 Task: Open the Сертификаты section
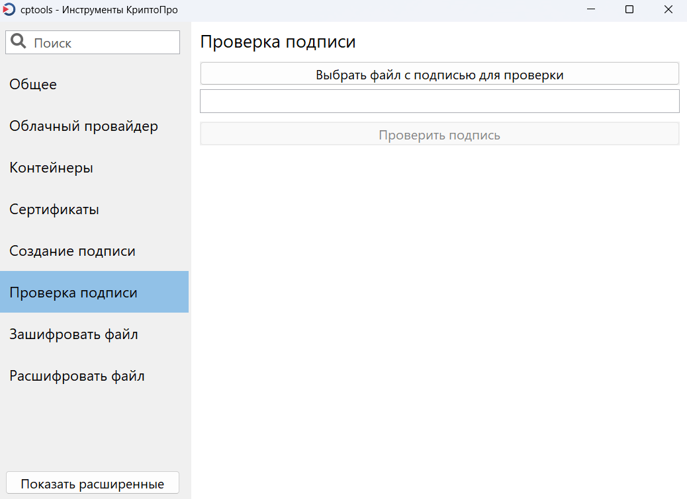54,209
